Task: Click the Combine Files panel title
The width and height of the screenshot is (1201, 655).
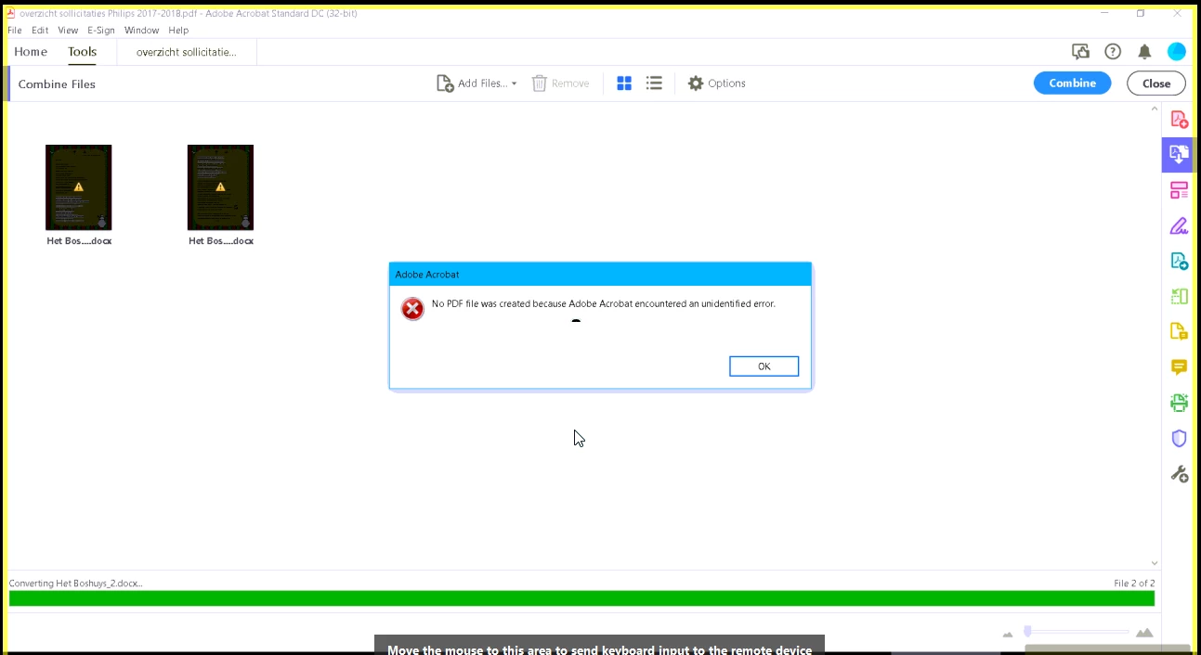Action: [x=57, y=84]
